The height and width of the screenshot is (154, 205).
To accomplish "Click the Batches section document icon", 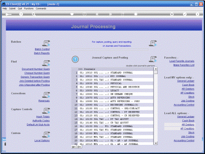I will pos(46,43).
